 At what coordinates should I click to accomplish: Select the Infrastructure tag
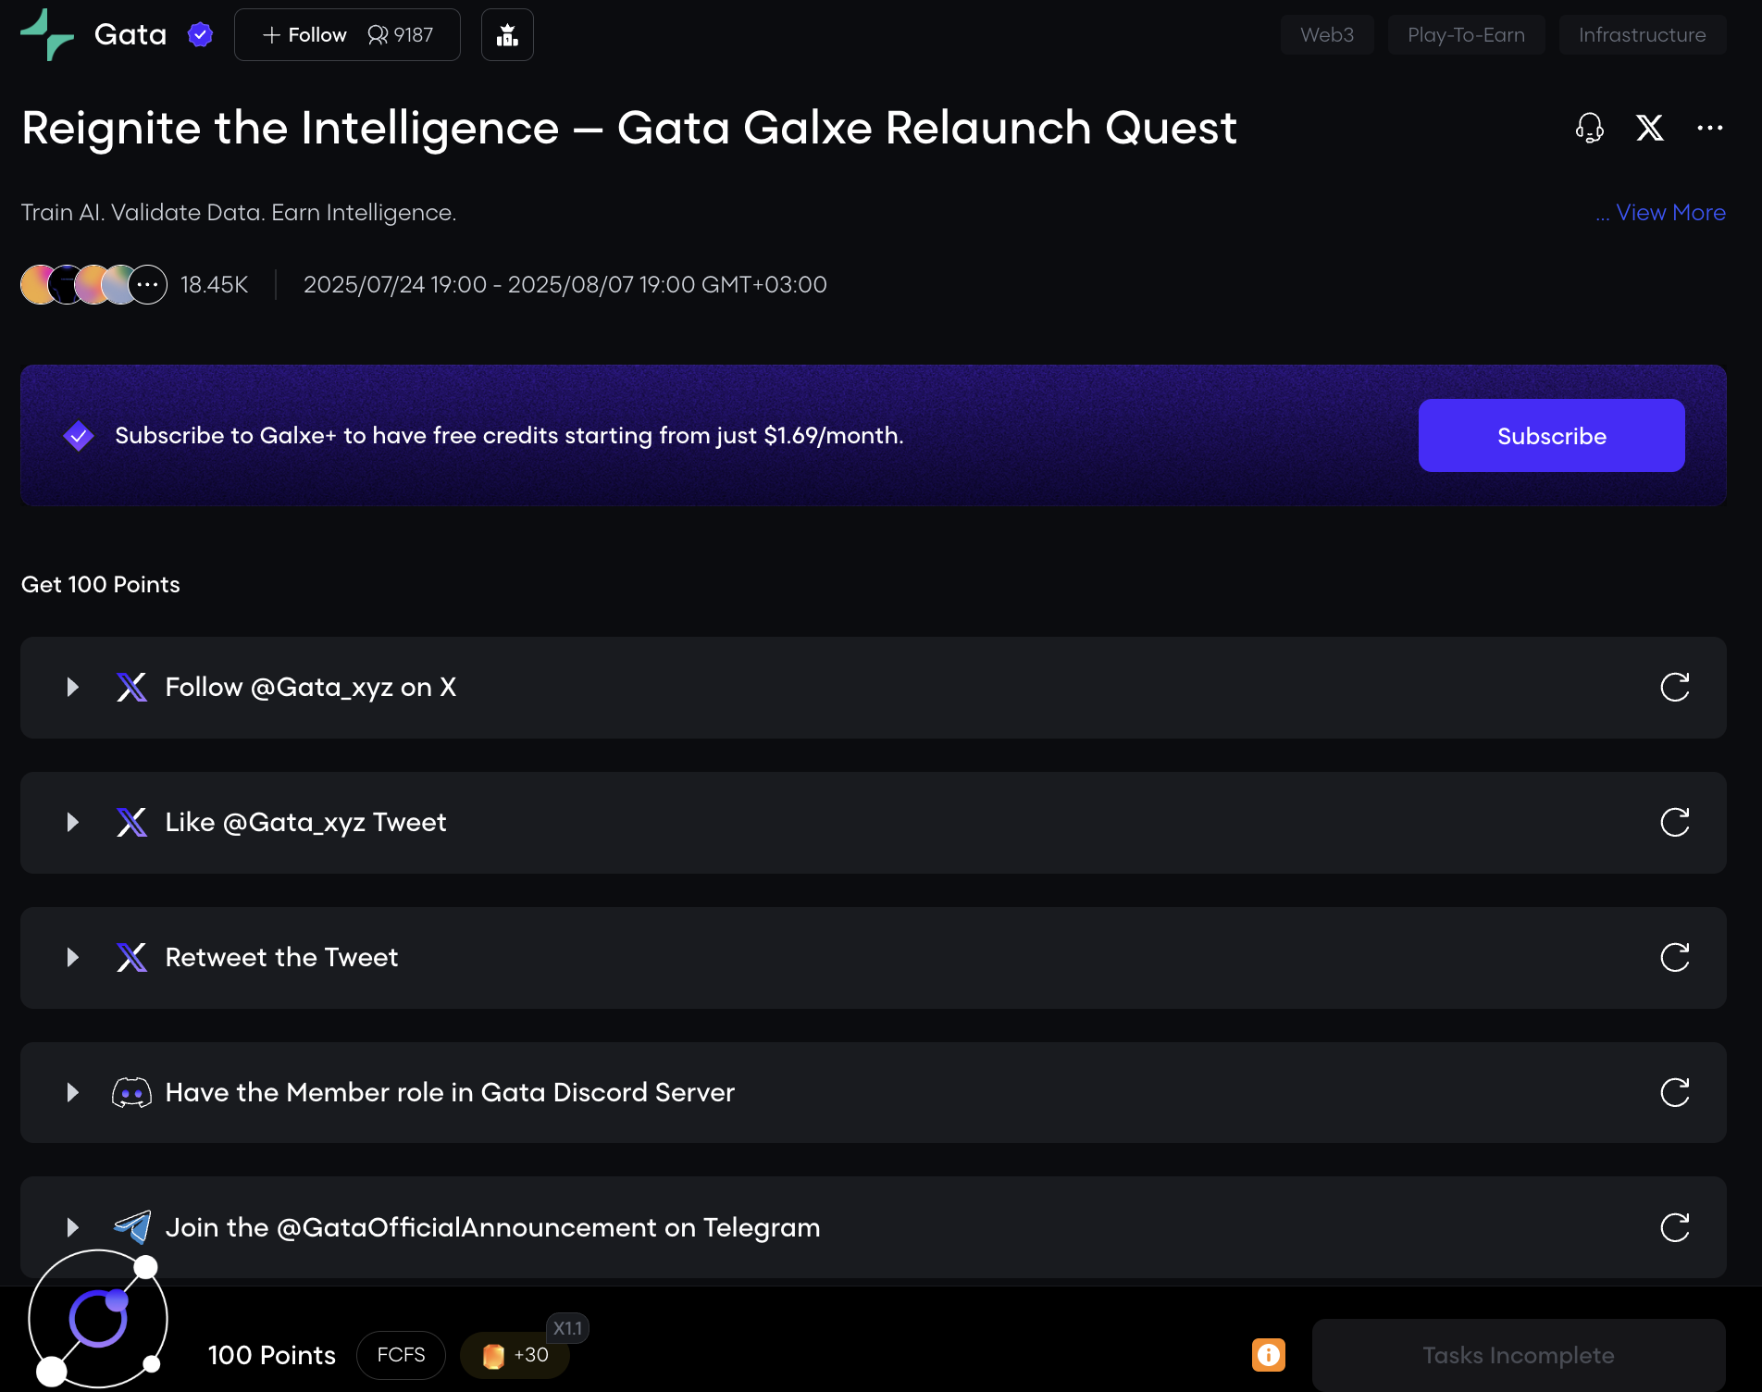(x=1642, y=35)
